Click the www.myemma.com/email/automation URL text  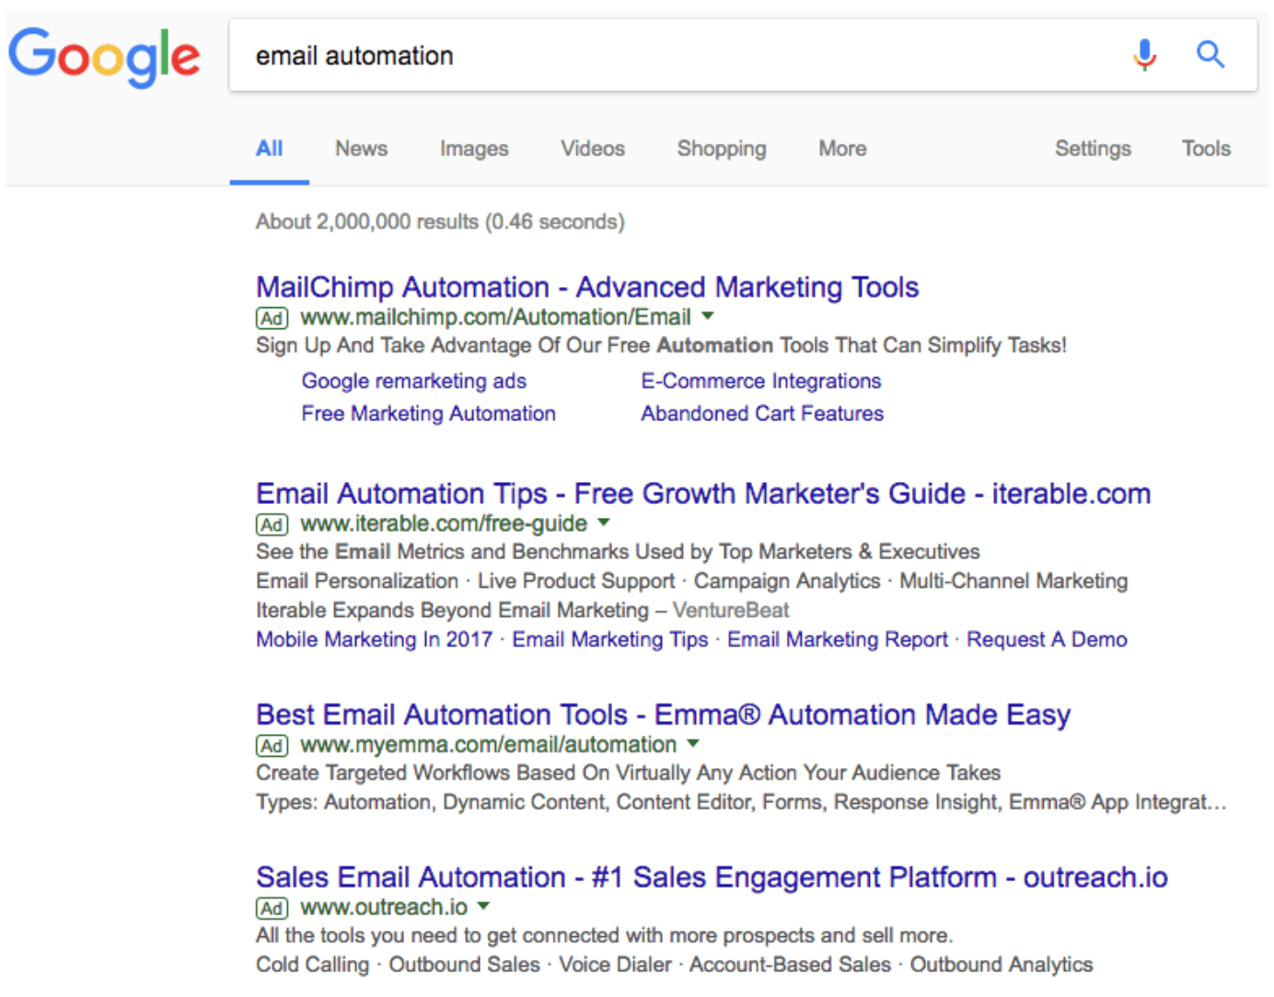(488, 746)
